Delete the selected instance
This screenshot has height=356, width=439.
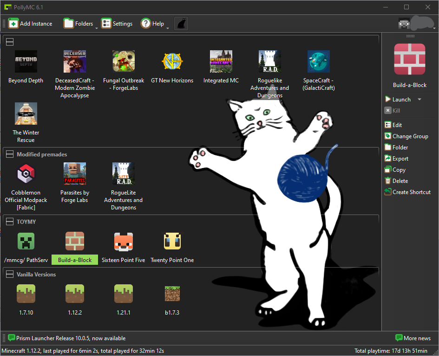point(396,181)
